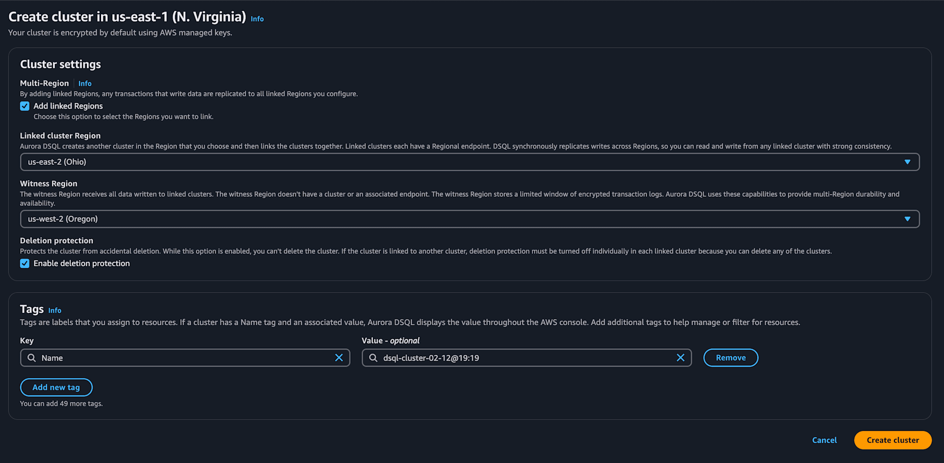
Task: Click 'You can add 49 more tags' text
Action: coord(61,404)
